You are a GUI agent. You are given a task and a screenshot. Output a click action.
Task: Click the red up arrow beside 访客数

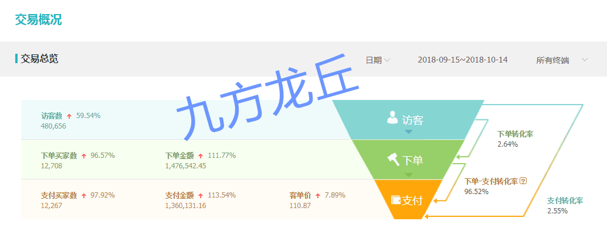(x=69, y=116)
